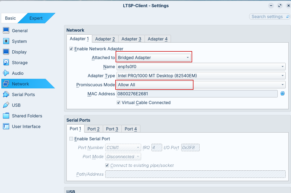This screenshot has width=291, height=193.
Task: Click the MAC Address input field
Action: [197, 94]
